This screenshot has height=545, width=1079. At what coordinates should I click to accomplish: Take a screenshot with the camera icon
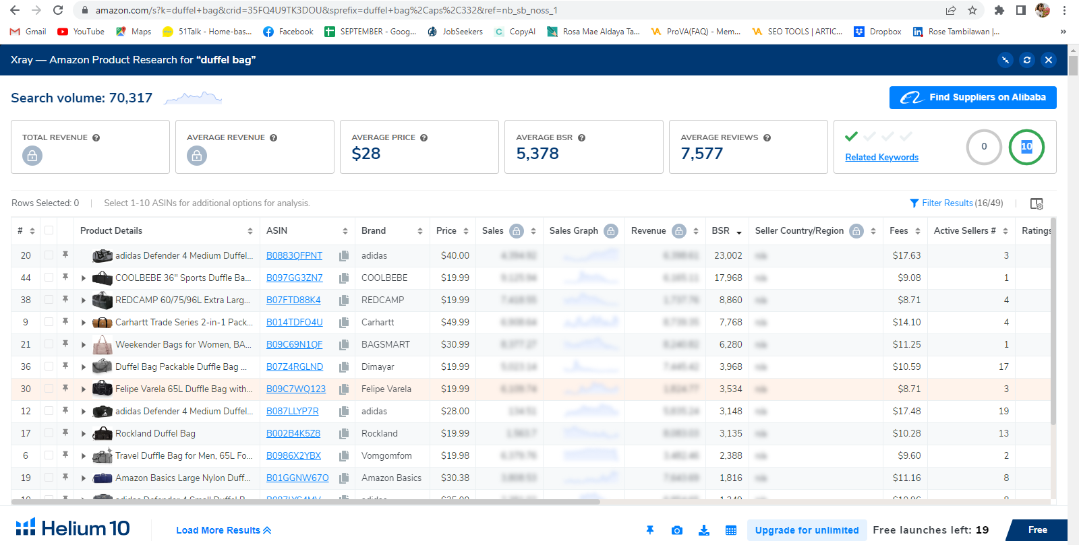point(677,530)
